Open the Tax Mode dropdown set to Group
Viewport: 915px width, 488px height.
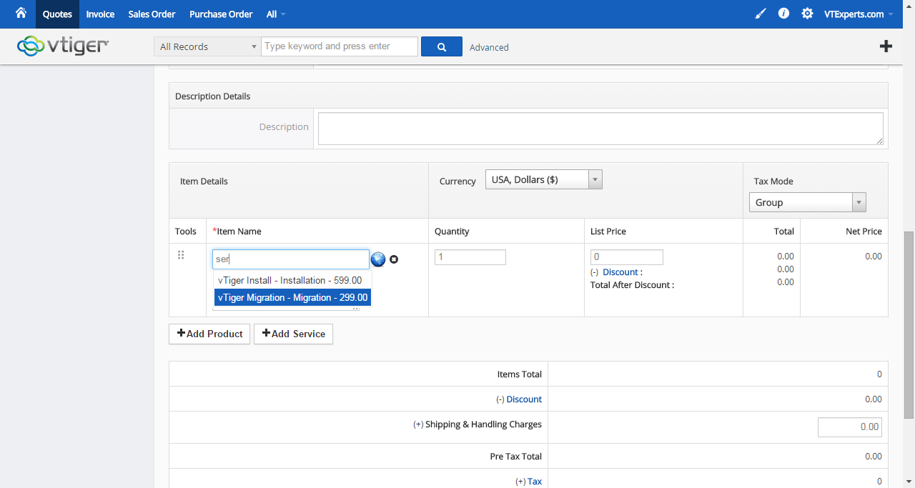click(x=808, y=202)
